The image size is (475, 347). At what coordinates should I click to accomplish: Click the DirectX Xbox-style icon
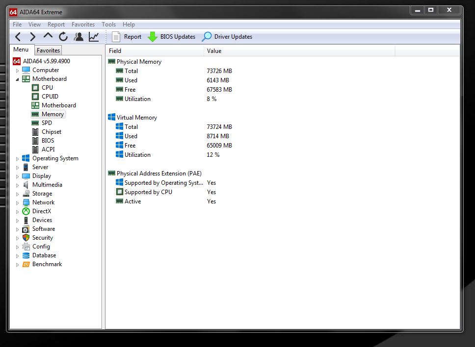(26, 211)
